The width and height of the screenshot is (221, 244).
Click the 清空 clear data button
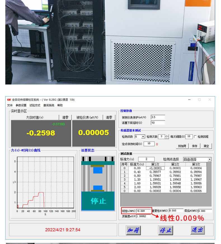pyautogui.click(x=206, y=146)
